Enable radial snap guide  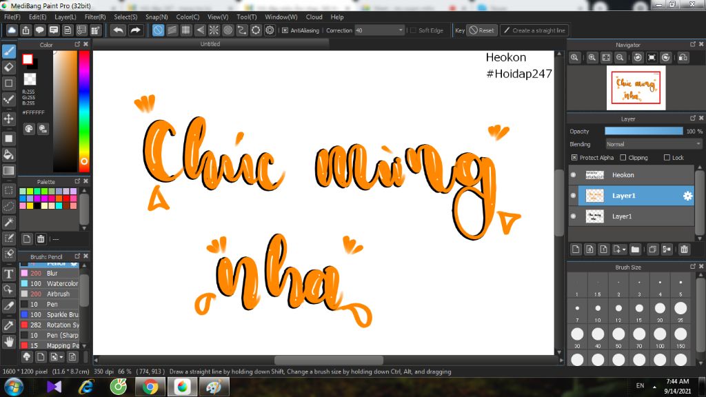coord(214,30)
